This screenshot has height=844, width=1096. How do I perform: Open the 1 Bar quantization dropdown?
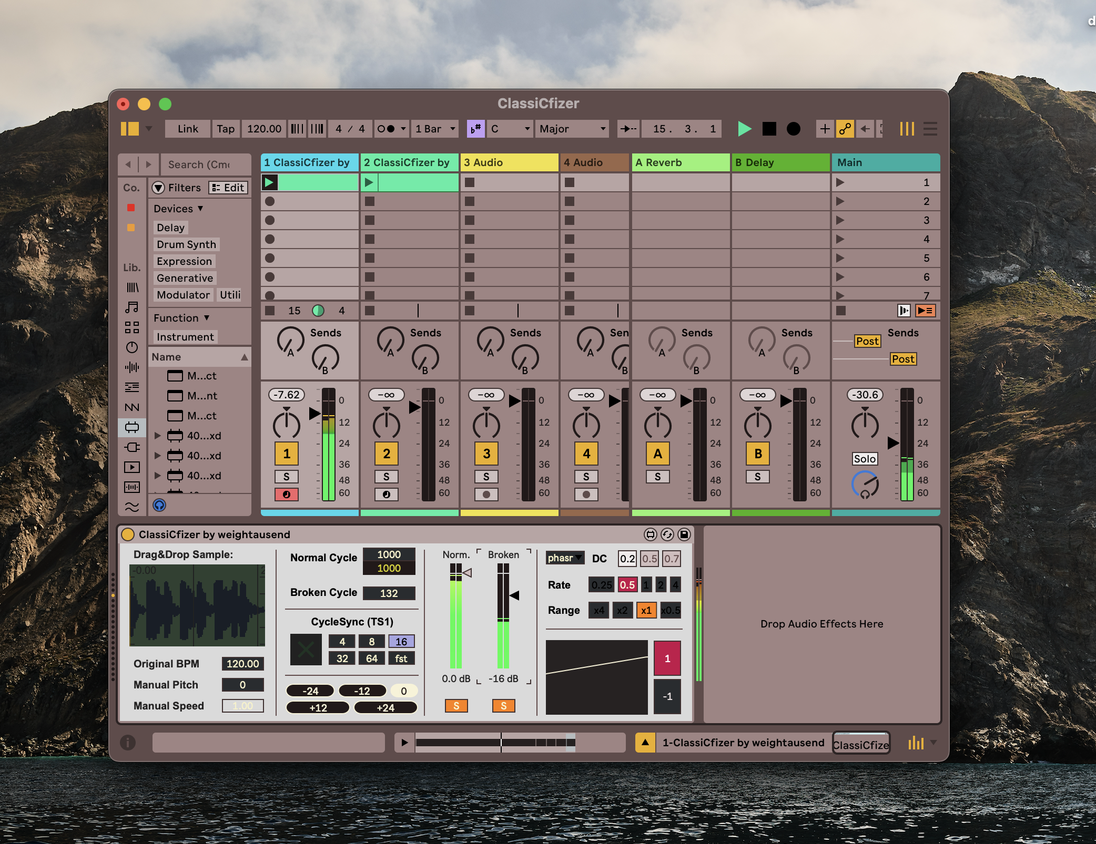pyautogui.click(x=435, y=129)
